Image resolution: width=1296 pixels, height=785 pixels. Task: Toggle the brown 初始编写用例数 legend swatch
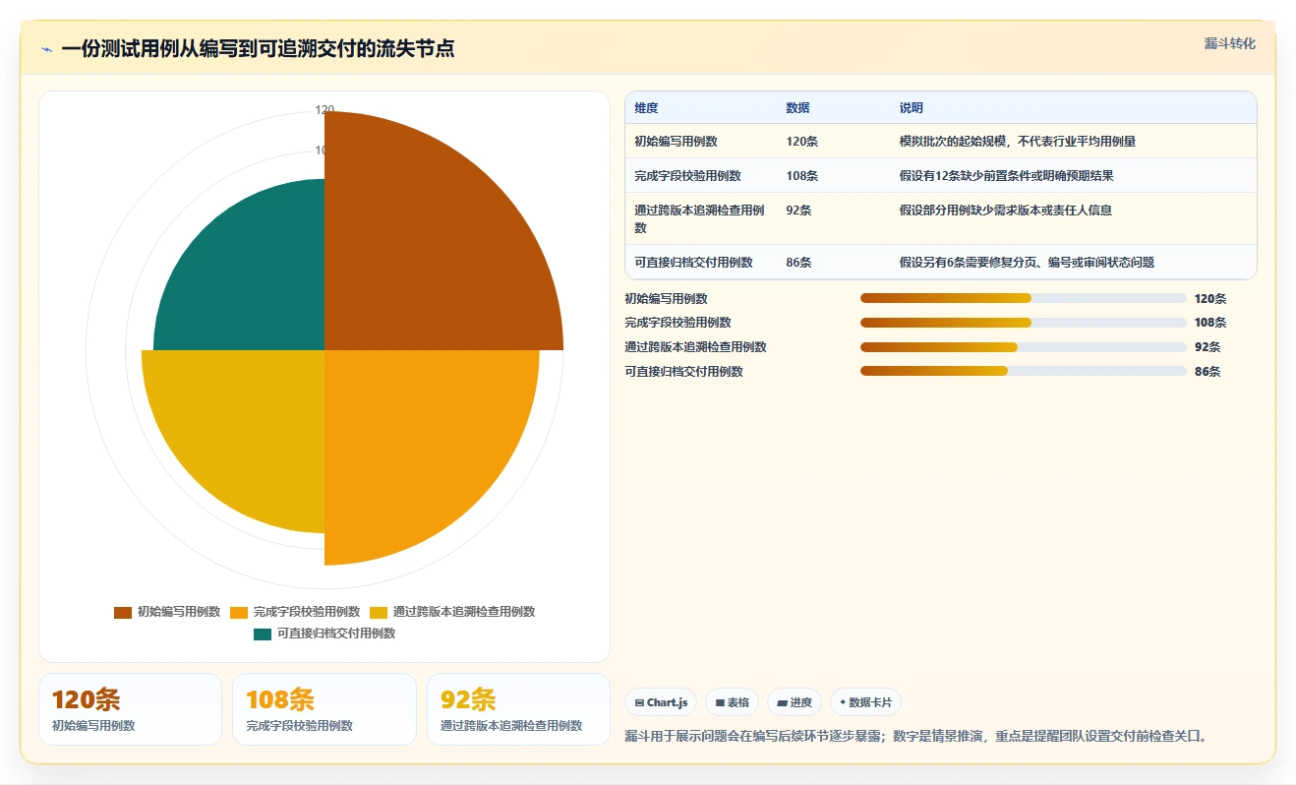click(123, 612)
